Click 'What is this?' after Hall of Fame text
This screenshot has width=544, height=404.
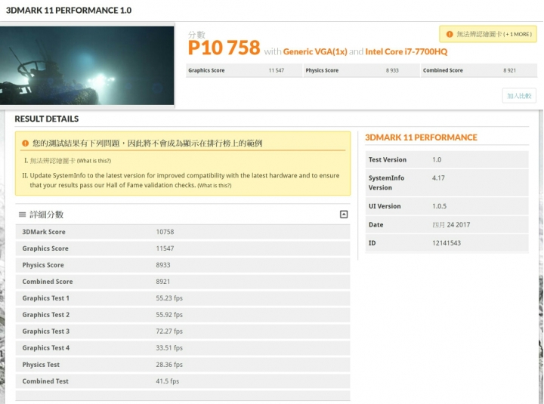coord(215,186)
